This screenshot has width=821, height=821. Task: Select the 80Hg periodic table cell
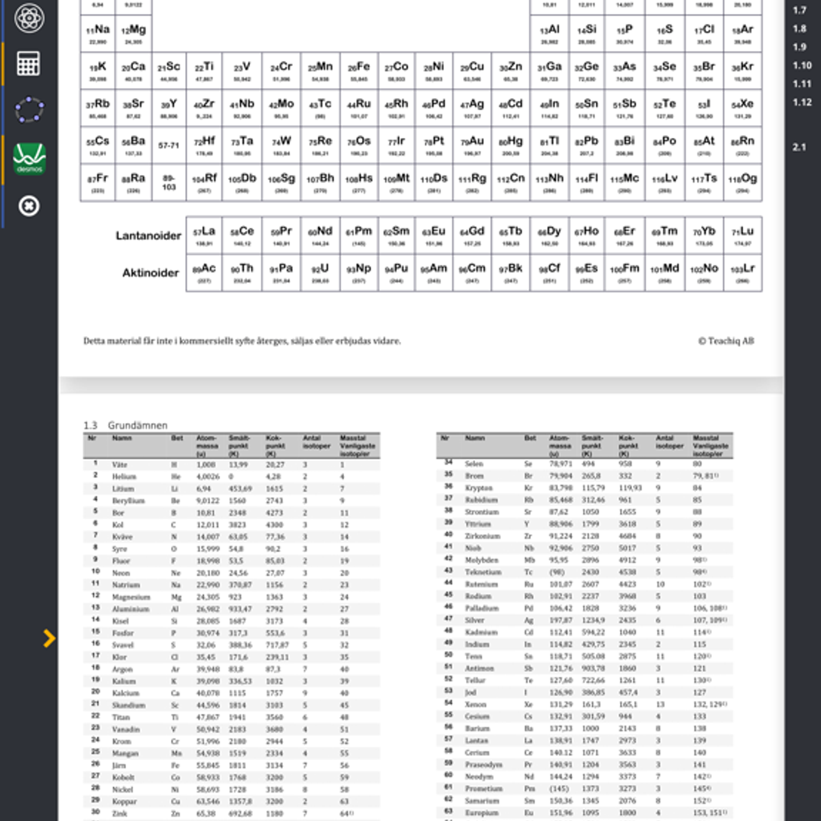point(511,145)
